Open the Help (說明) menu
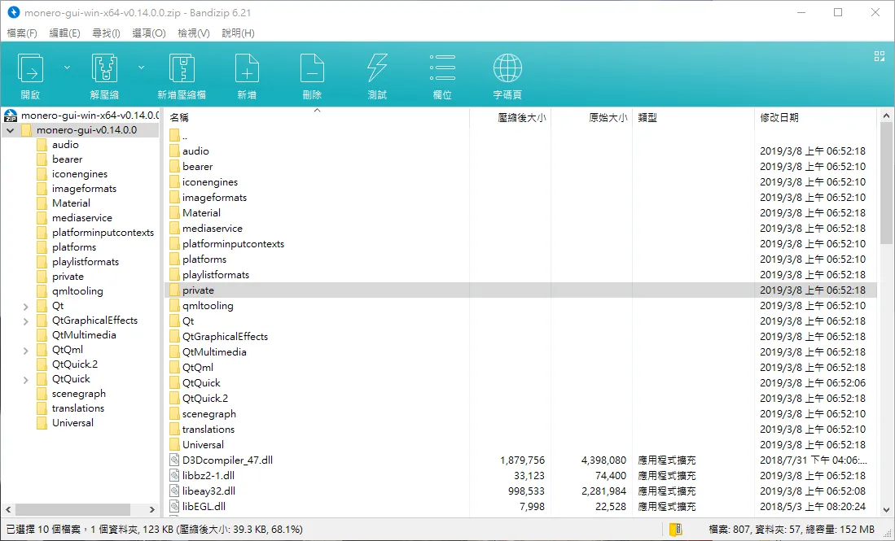 [238, 33]
